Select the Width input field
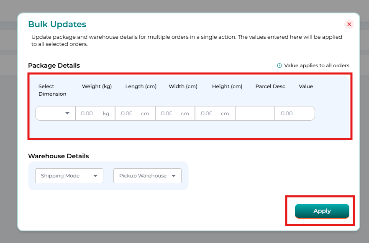 tap(167, 114)
